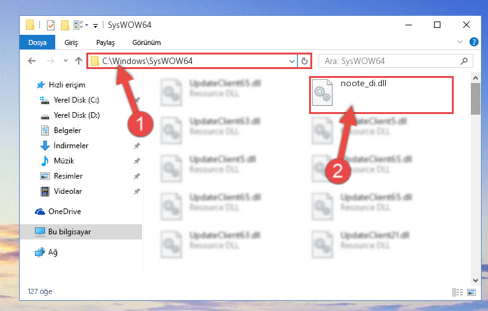
Task: Open the Görünüm ribbon tab
Action: 147,42
